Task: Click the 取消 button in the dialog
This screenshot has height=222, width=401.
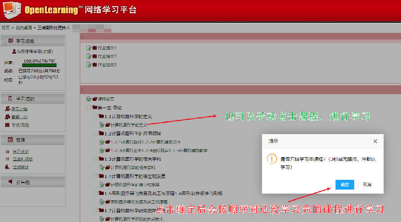Action: (x=367, y=184)
